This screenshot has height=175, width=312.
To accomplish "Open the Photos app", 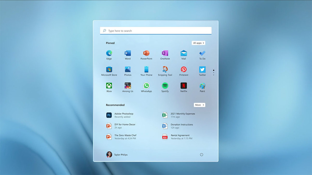I will (127, 69).
